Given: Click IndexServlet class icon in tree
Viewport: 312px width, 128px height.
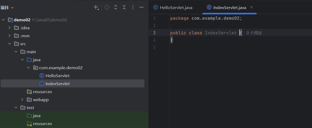Looking at the screenshot, I should (42, 84).
